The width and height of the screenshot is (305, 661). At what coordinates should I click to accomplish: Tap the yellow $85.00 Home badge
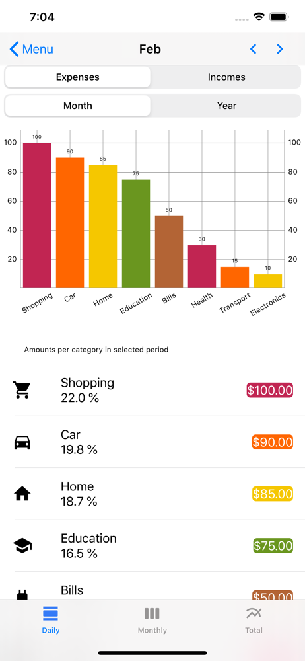(273, 494)
